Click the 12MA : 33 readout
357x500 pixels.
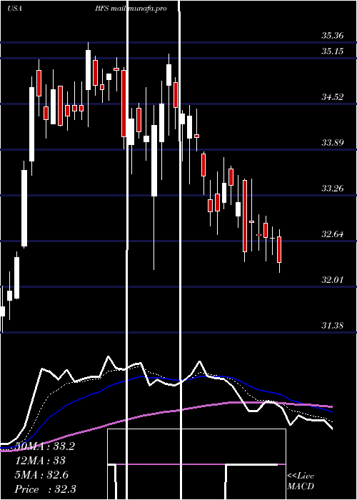click(40, 461)
